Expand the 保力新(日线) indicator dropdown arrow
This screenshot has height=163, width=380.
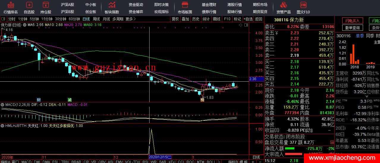click(x=24, y=25)
